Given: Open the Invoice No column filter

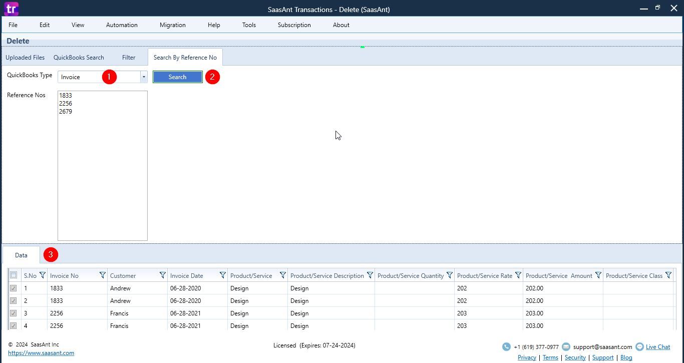Looking at the screenshot, I should [x=103, y=275].
